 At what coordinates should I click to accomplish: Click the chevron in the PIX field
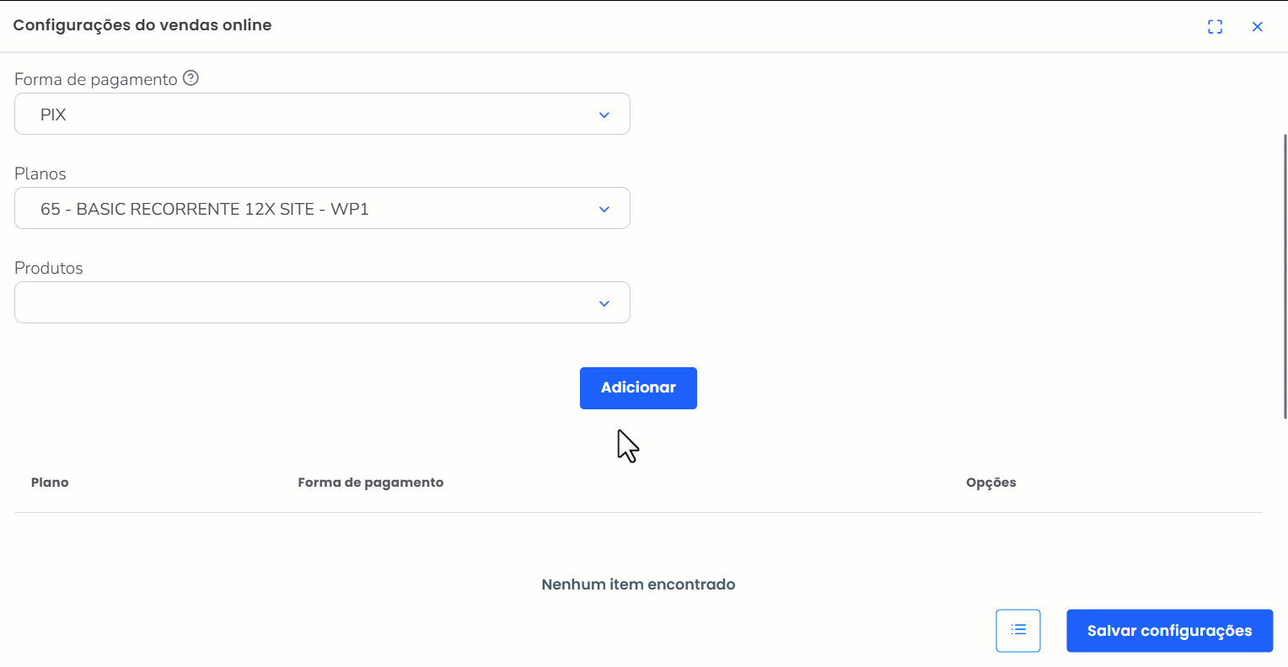604,115
